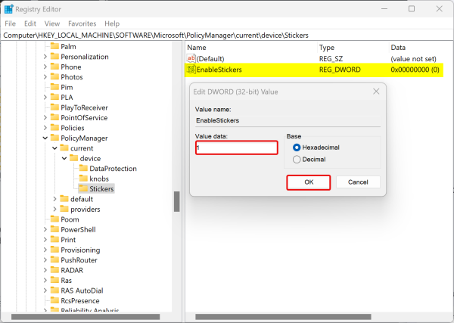The image size is (454, 323).
Task: Click the PowerShell folder icon
Action: [x=53, y=229]
